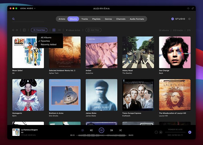Switch to the Artists tab
Screen dimensions: 203x145
(62, 19)
